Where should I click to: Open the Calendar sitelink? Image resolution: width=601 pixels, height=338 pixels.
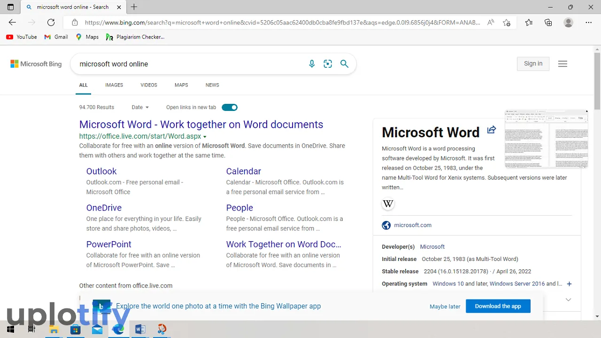pyautogui.click(x=243, y=171)
